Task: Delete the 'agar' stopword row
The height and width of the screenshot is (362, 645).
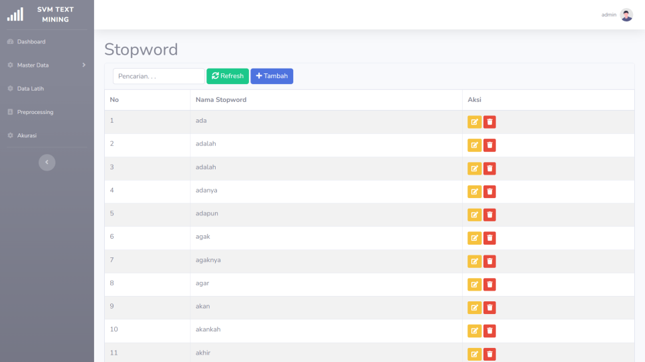Action: pos(489,285)
